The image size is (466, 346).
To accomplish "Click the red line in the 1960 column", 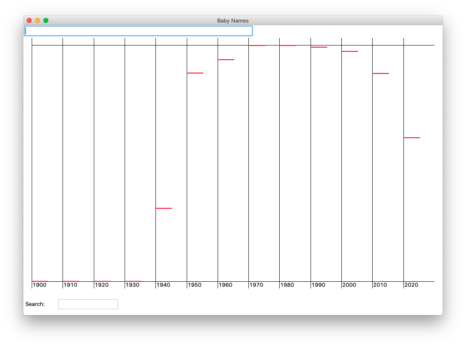I will (226, 60).
